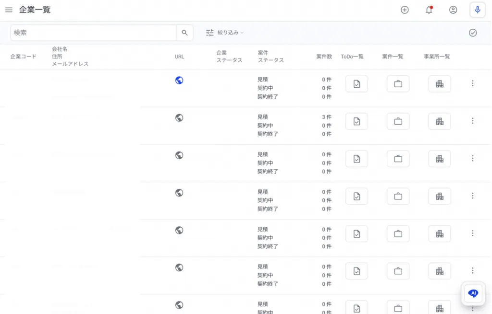Open globe URL in row with 見積 3 件
The height and width of the screenshot is (314, 492).
pos(179,118)
